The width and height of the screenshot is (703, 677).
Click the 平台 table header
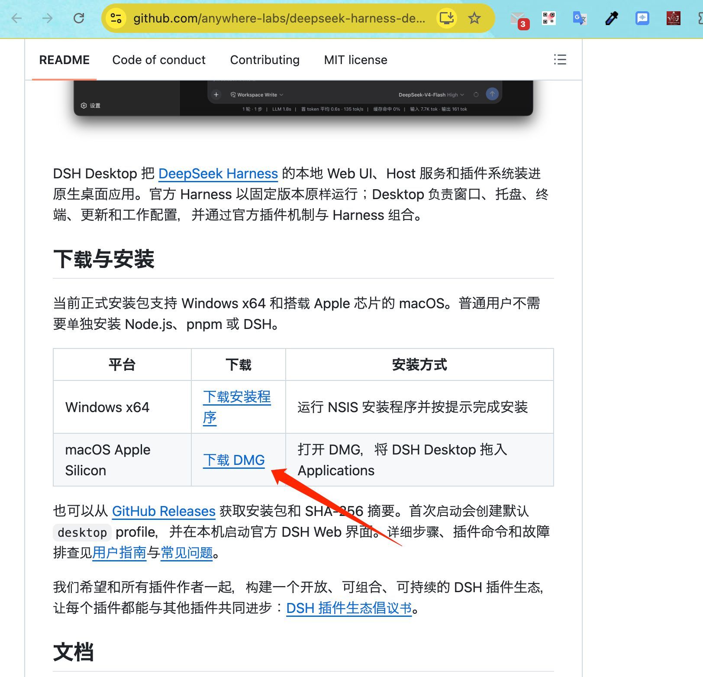(x=122, y=364)
